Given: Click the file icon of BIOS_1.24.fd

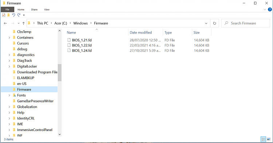Looking at the screenshot, I should pos(69,50).
